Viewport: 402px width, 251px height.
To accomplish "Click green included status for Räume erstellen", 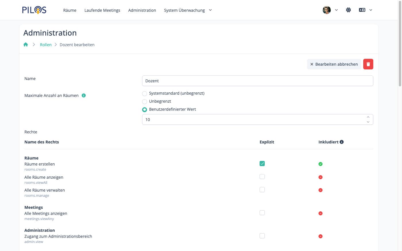I will click(320, 164).
